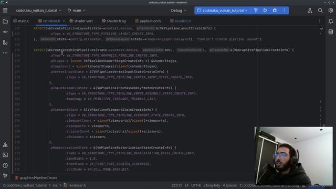Image resolution: width=336 pixels, height=189 pixels.
Task: Open the Notifications bell
Action: tap(331, 21)
